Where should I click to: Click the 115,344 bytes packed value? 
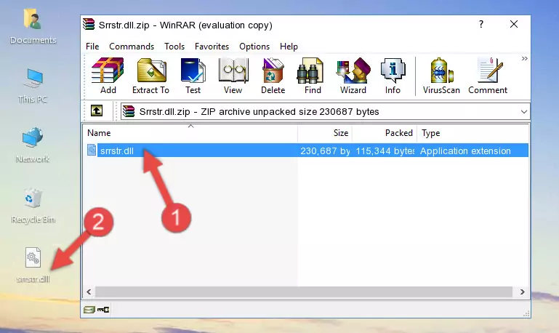(385, 151)
